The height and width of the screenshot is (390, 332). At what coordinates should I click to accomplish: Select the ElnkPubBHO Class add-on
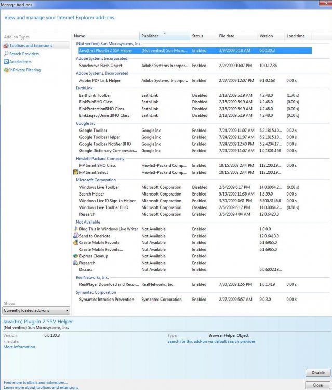(x=96, y=102)
